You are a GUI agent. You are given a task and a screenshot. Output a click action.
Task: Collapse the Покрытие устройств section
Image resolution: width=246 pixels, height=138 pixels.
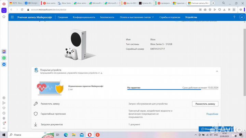point(217,71)
